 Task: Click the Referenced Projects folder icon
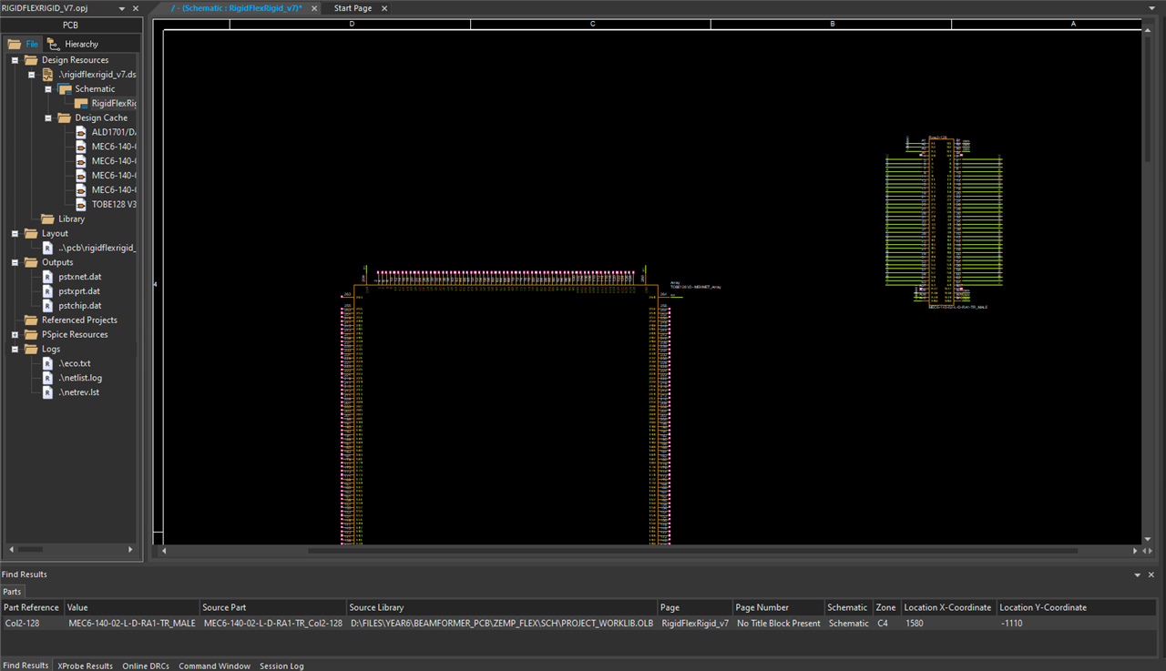[31, 320]
